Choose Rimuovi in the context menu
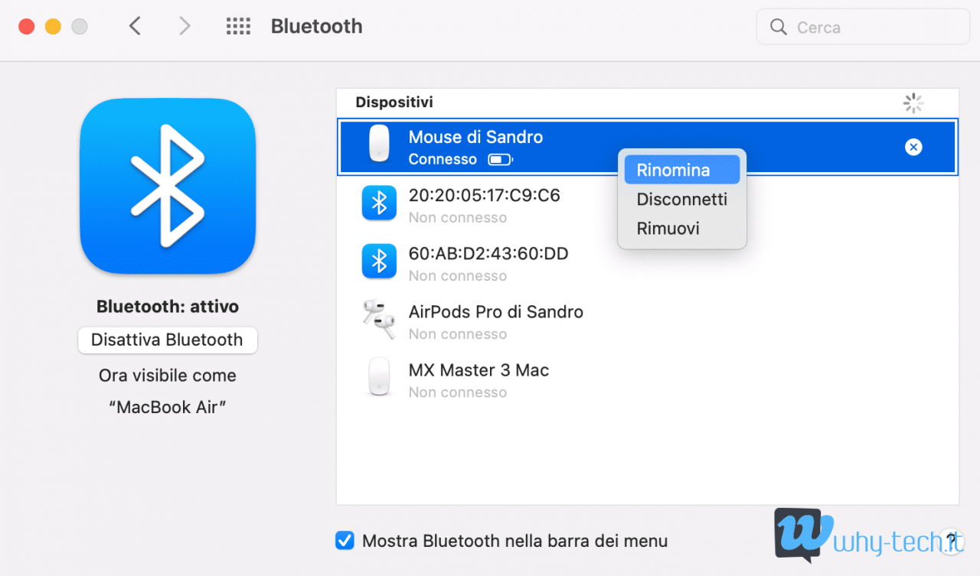Viewport: 980px width, 576px height. click(682, 228)
